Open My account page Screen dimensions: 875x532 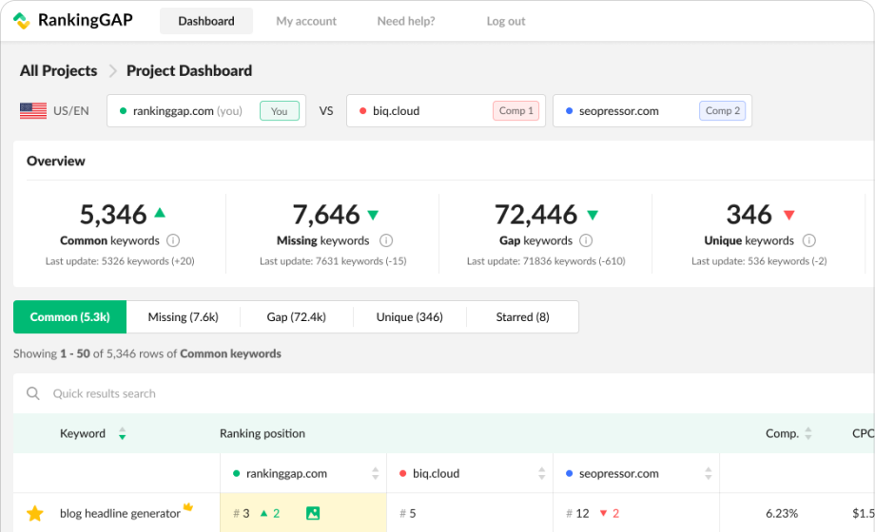[306, 21]
